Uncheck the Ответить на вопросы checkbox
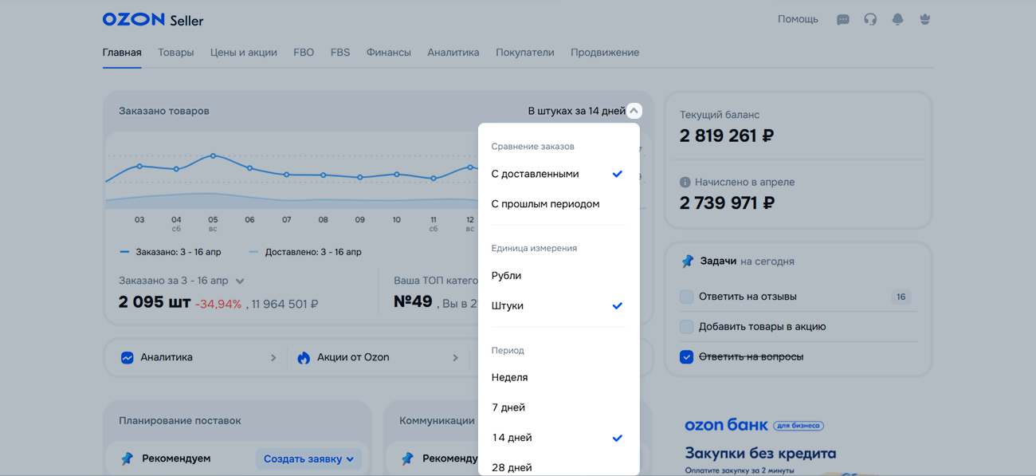1036x476 pixels. 686,357
